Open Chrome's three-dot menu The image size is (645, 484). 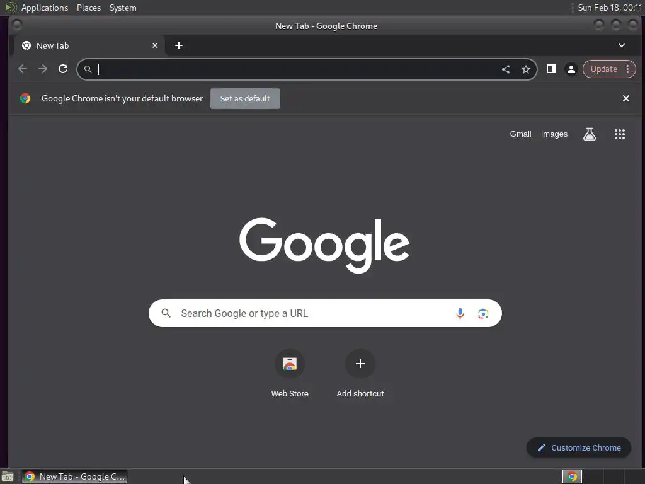[628, 69]
